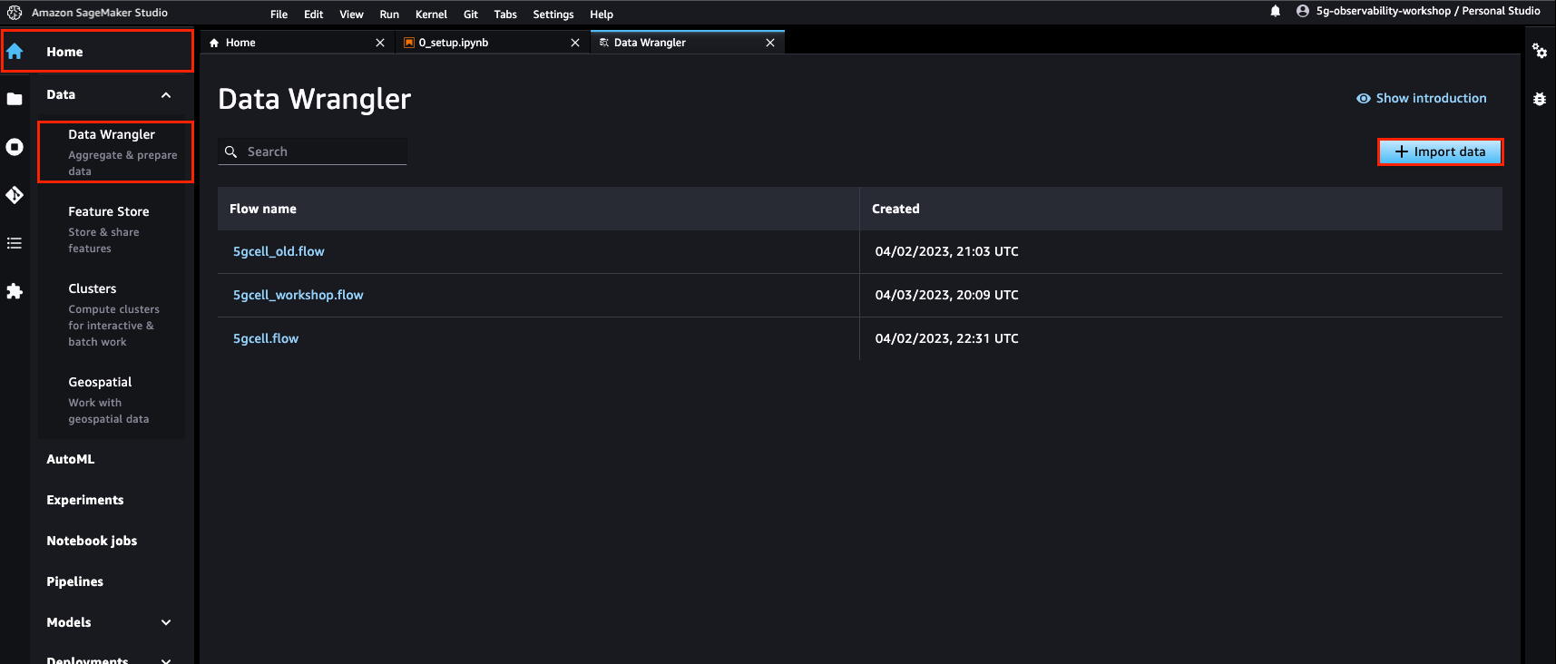
Task: Click the search magnifier icon
Action: click(231, 151)
